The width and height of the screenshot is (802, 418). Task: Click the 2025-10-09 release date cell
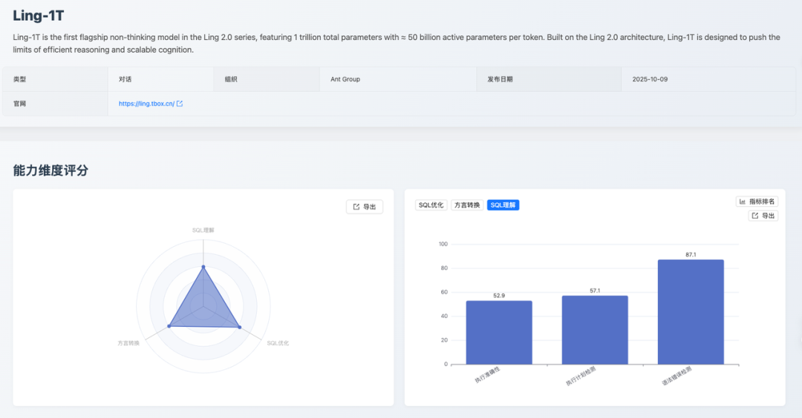650,79
